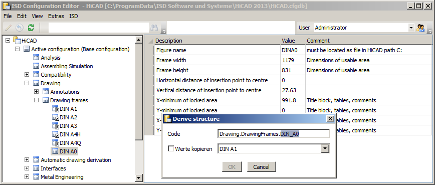Open the User Administrator dropdown
The image size is (435, 185).
411,28
